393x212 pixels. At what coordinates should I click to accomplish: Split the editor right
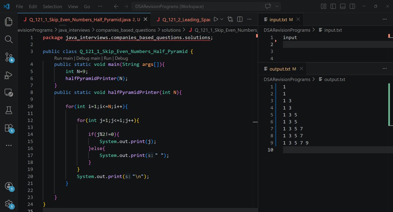click(x=240, y=19)
